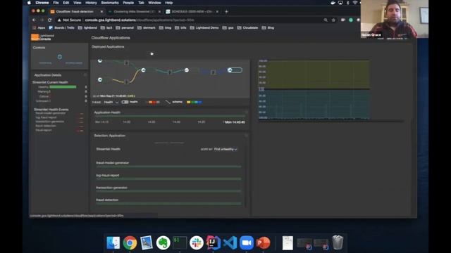Screen dimensions: 451x253
Task: Open a new tab with the plus button
Action: click(226, 11)
